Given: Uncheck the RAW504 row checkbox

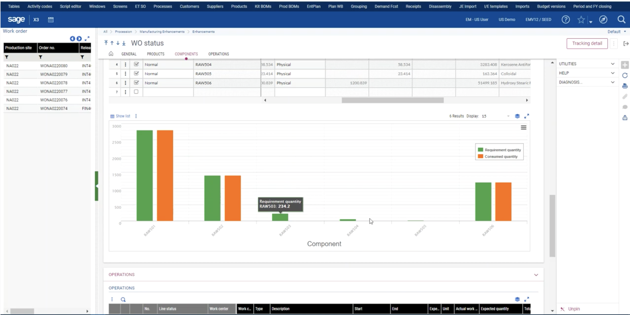Looking at the screenshot, I should click(x=136, y=64).
